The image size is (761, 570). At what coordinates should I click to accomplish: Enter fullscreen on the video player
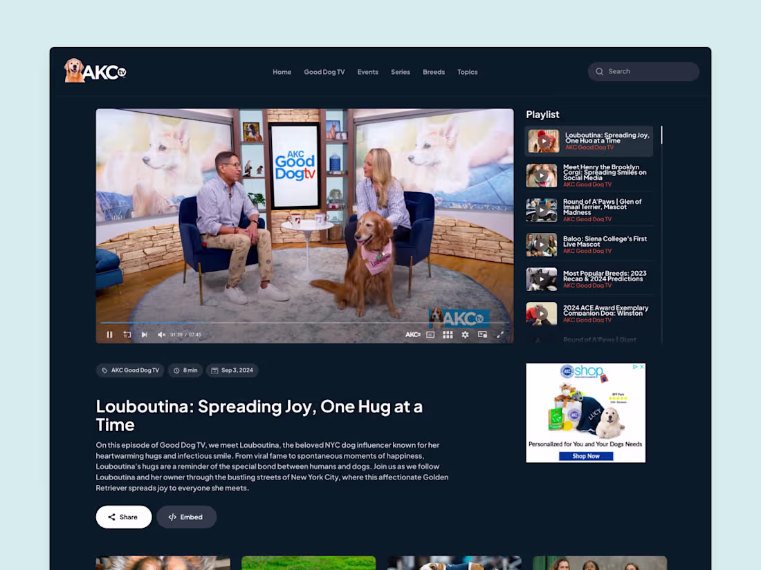(x=501, y=334)
